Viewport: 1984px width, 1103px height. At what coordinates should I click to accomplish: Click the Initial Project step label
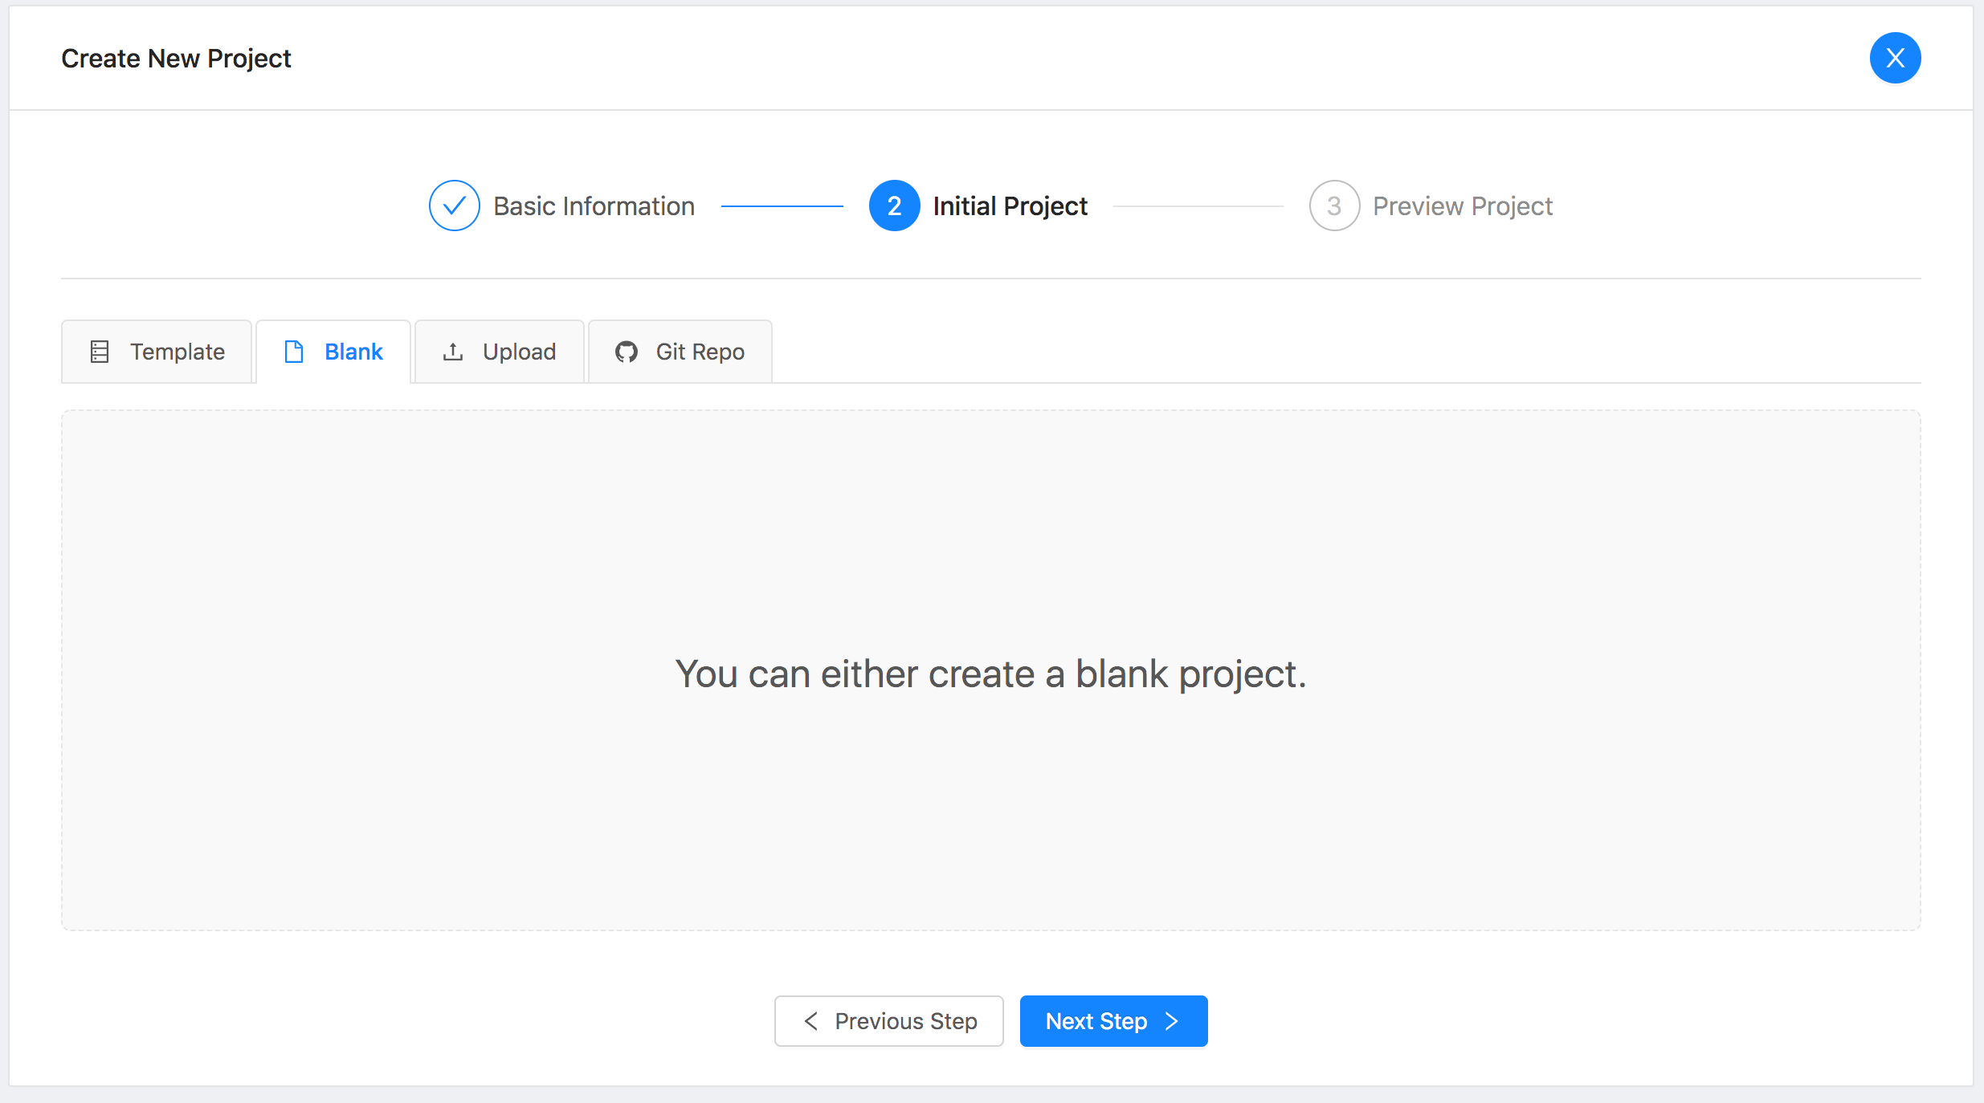click(1010, 206)
